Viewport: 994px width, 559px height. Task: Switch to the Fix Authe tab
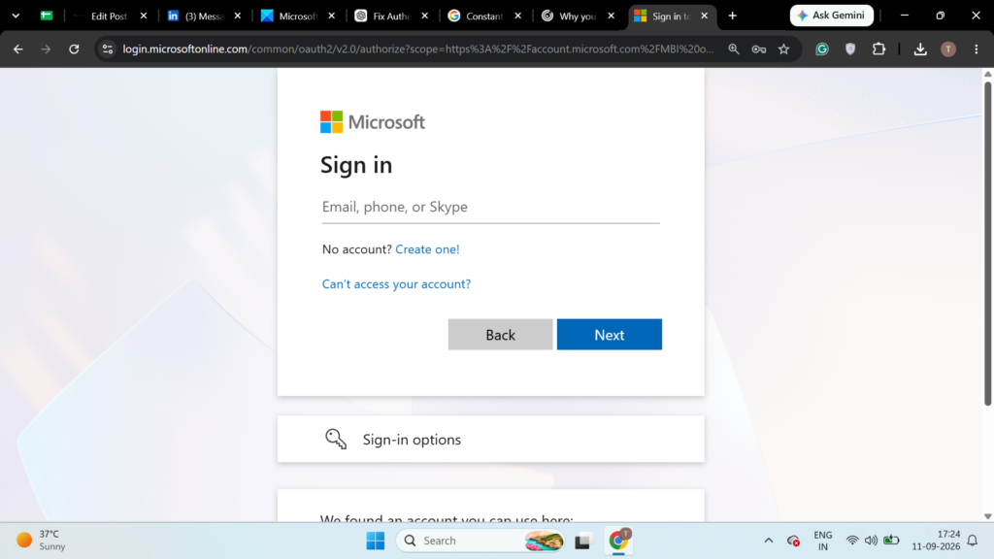coord(390,16)
